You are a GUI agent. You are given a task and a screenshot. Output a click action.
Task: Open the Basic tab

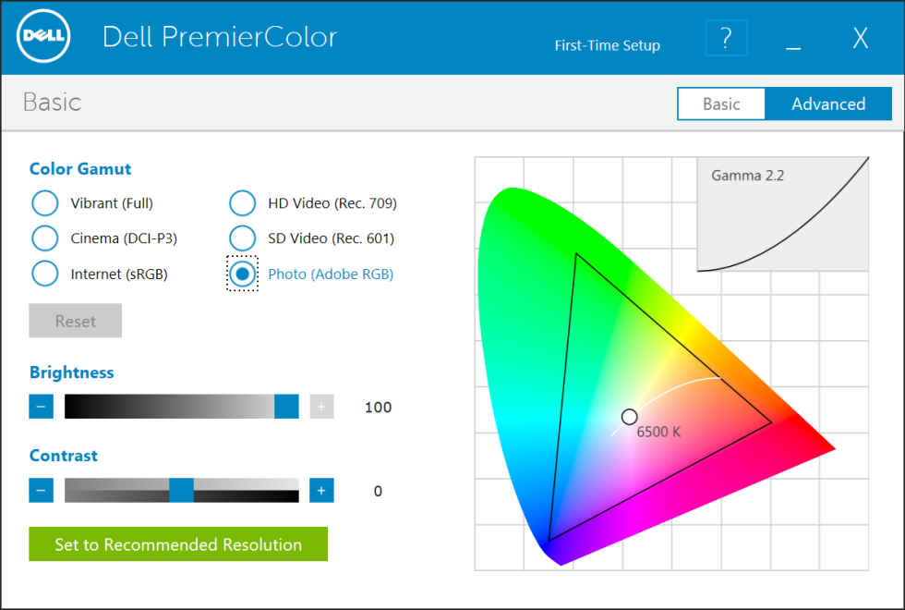pyautogui.click(x=721, y=104)
